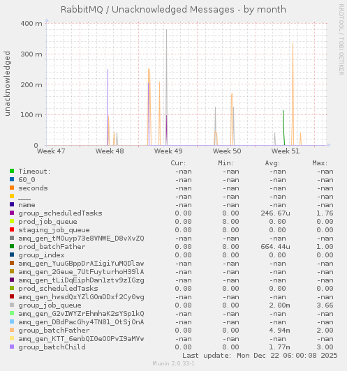Click the 246.67u average value

point(275,213)
